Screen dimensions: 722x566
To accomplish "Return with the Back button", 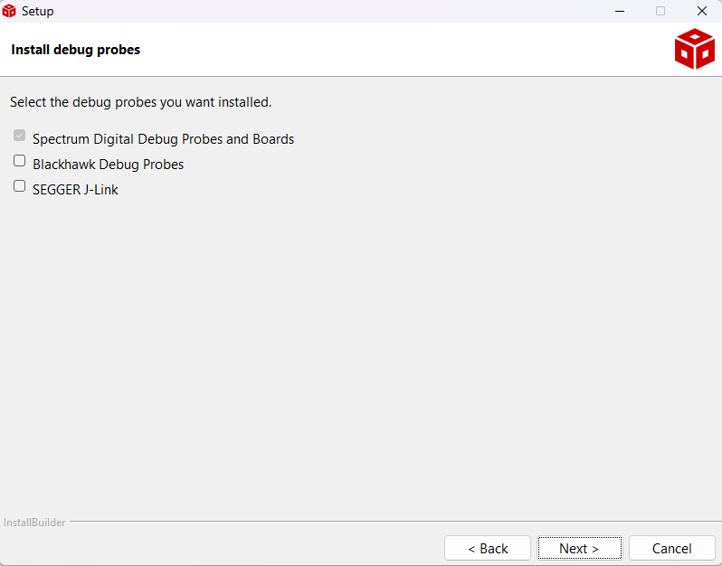I will [488, 548].
